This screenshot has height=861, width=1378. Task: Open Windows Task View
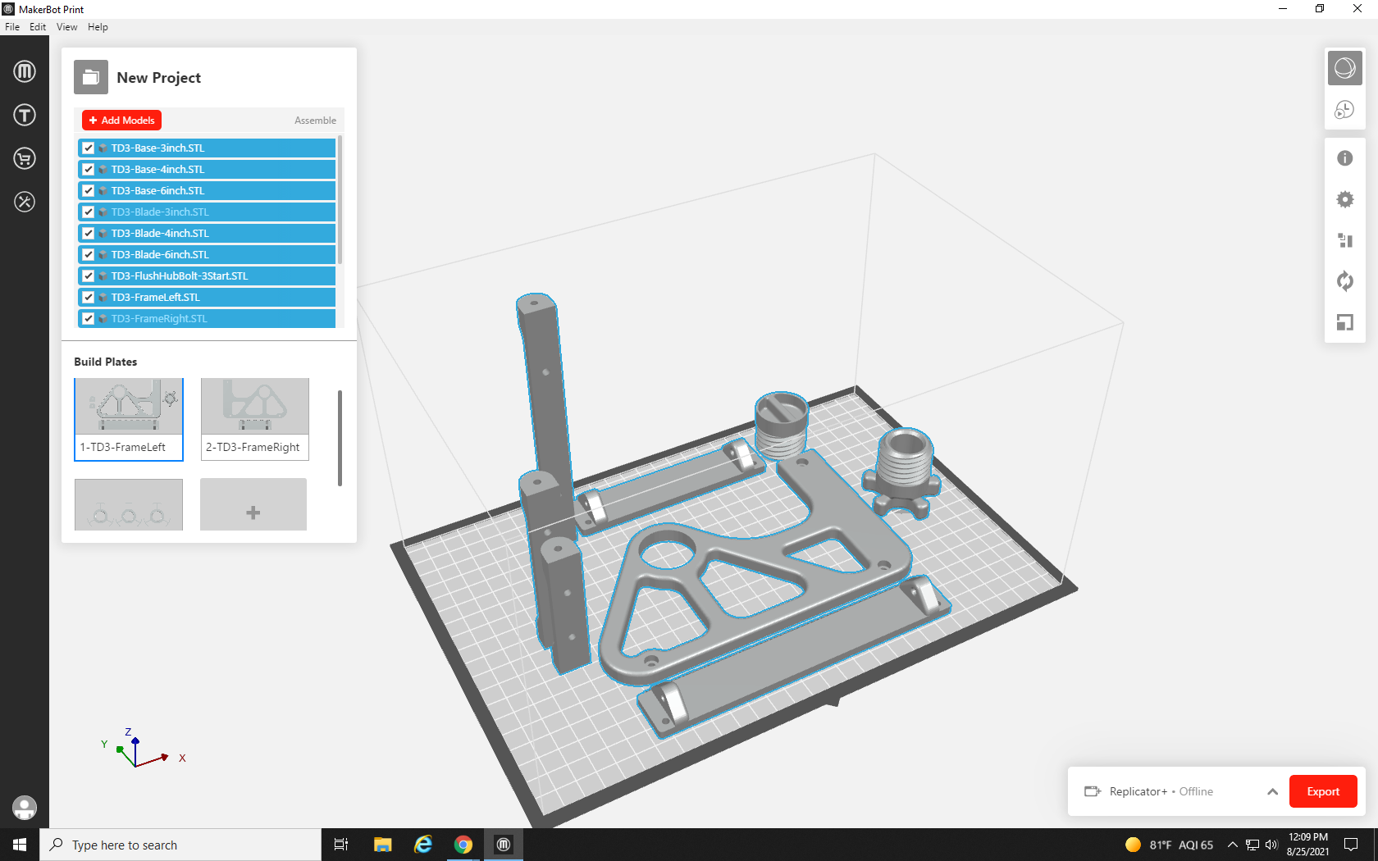pos(341,845)
